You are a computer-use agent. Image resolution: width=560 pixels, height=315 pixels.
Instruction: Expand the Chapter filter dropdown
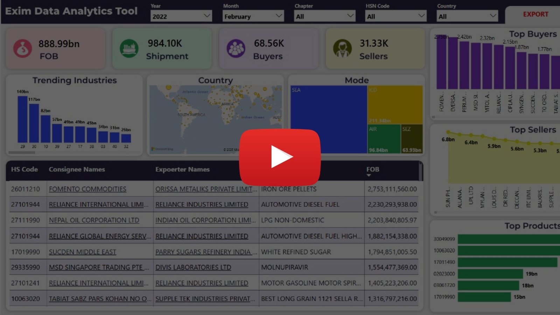point(325,16)
